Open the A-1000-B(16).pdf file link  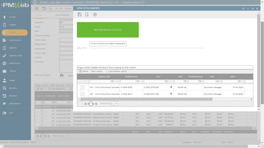[151, 87]
